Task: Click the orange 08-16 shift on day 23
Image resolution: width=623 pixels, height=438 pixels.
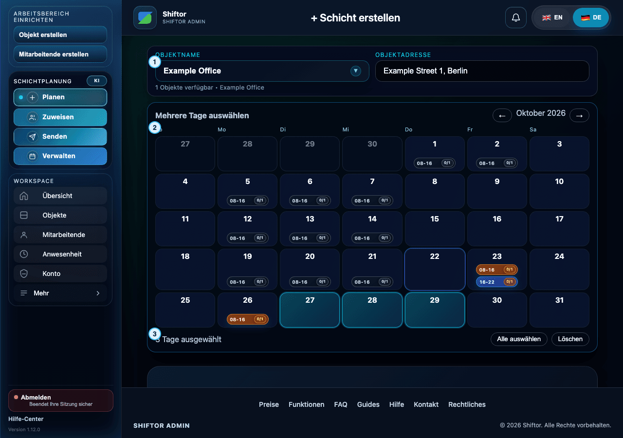Action: click(x=497, y=270)
